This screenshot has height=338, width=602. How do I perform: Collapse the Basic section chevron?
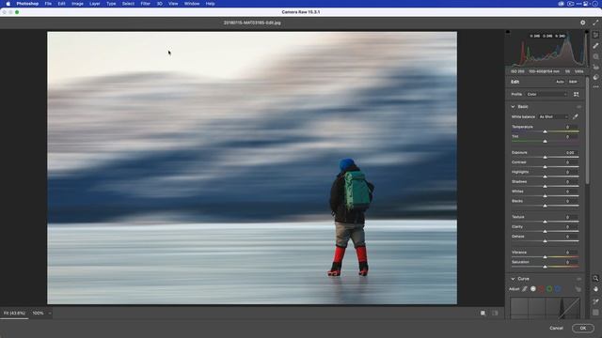513,106
